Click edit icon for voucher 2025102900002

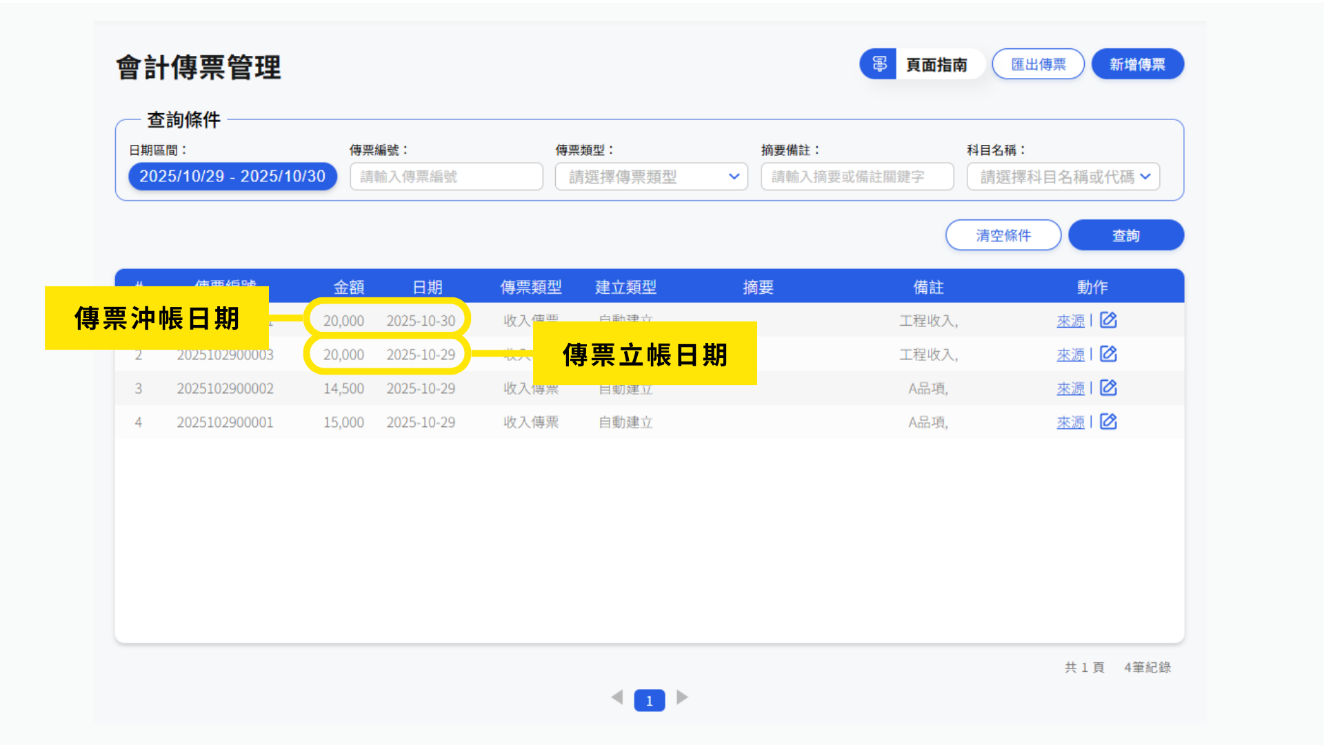pos(1108,388)
